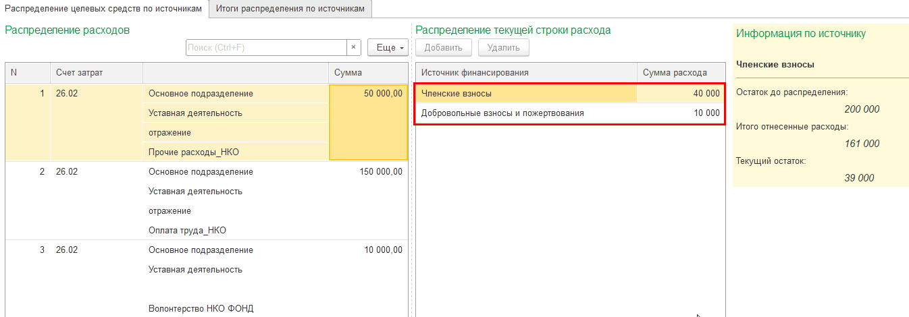The width and height of the screenshot is (909, 317).
Task: Click the 40 000 expense amount cell
Action: (x=681, y=94)
